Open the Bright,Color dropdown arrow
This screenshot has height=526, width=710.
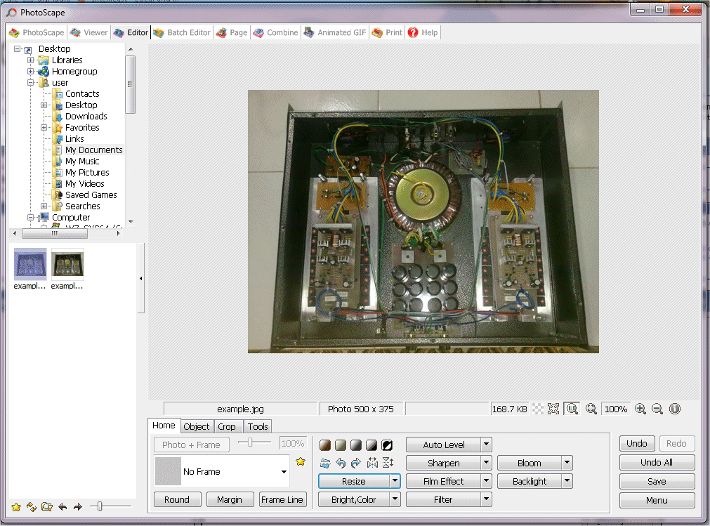(395, 499)
